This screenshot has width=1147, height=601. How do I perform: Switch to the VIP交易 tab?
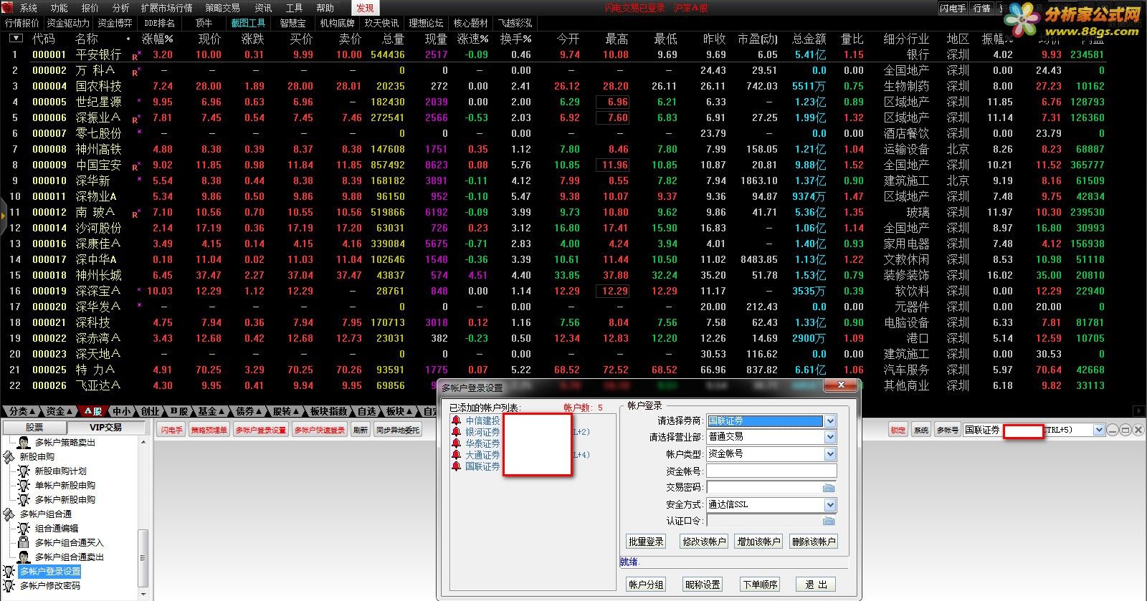coord(105,427)
